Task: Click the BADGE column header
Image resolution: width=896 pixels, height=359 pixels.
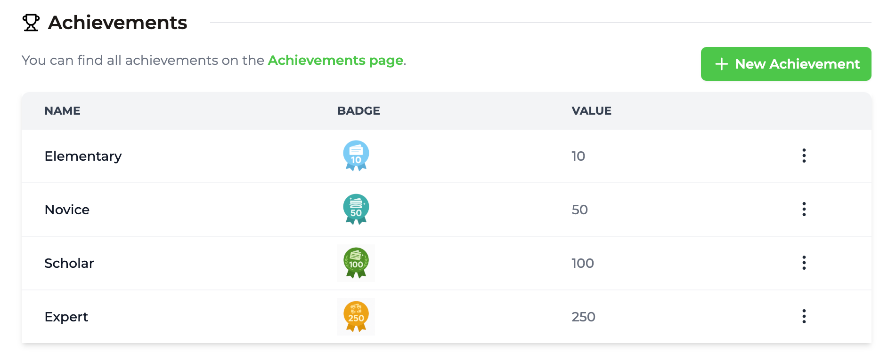Action: click(x=358, y=111)
